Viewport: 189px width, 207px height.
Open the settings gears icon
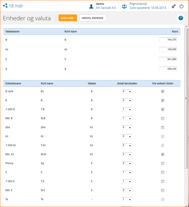pyautogui.click(x=174, y=6)
